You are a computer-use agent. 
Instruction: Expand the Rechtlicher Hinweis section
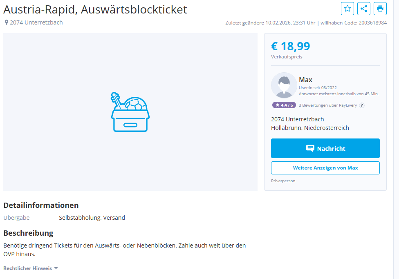click(28, 268)
